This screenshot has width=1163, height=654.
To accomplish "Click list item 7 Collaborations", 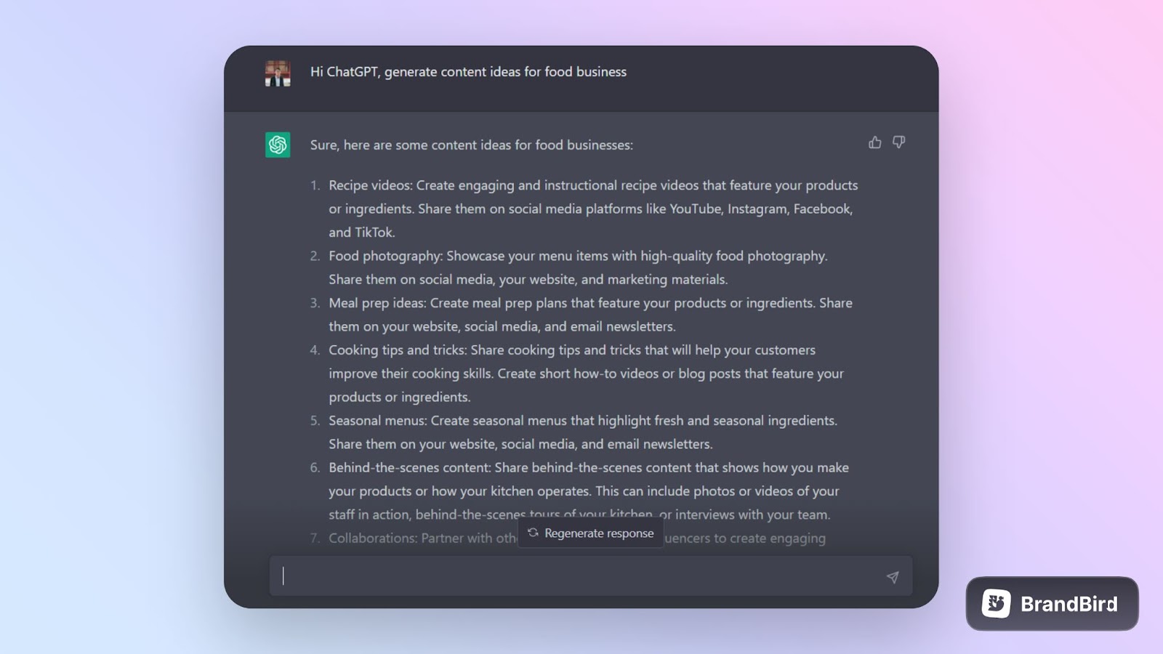I will [x=568, y=538].
